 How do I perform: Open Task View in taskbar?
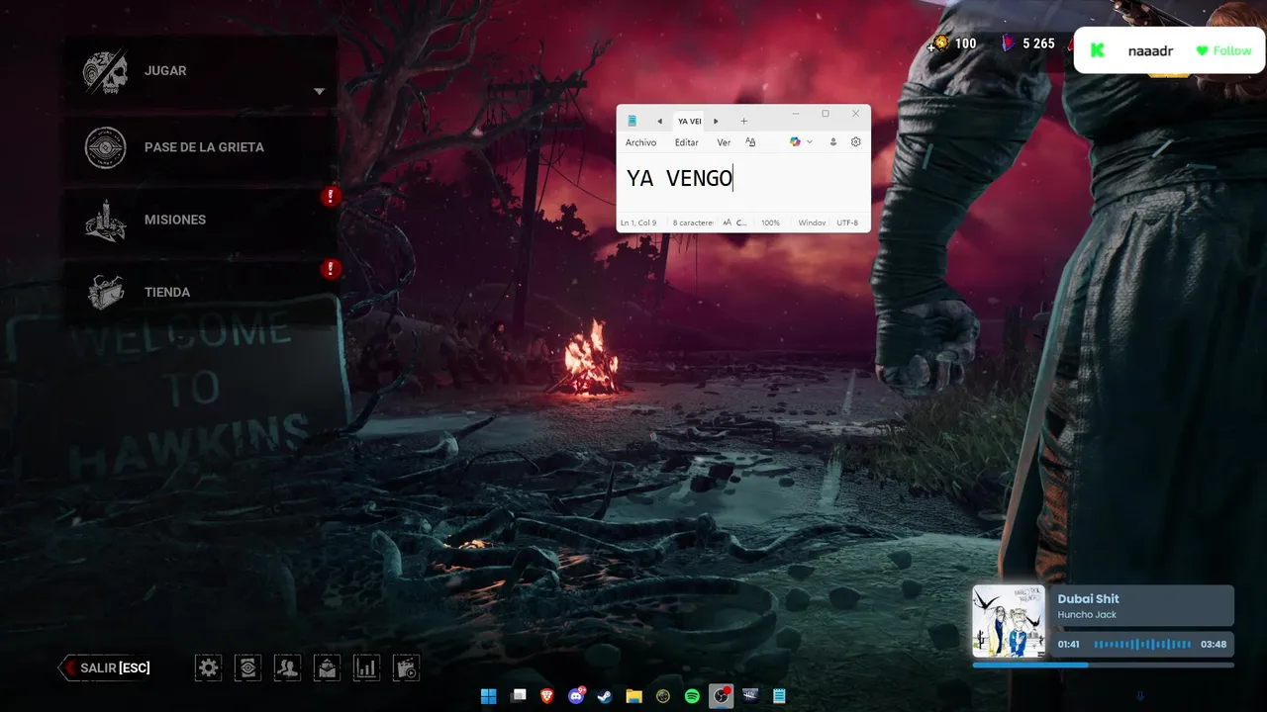coord(519,696)
